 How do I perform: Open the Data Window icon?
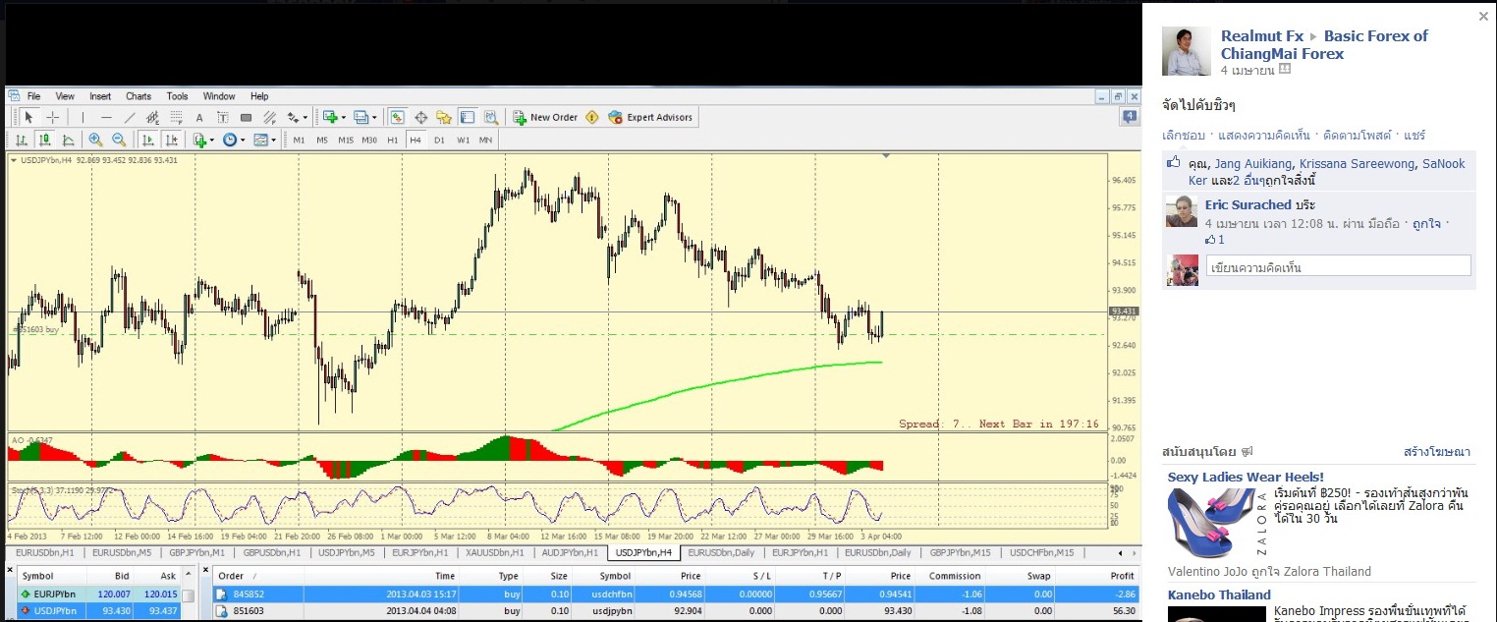coord(421,117)
